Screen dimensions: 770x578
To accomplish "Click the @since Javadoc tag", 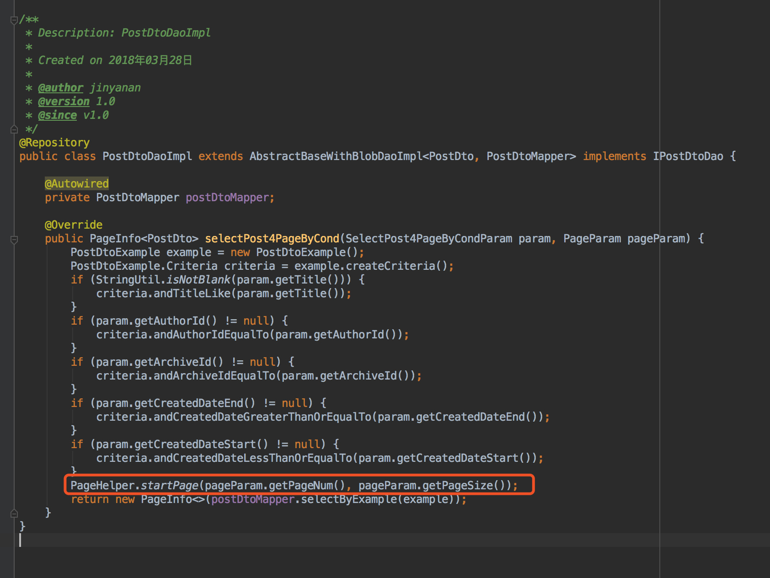I will pos(57,115).
